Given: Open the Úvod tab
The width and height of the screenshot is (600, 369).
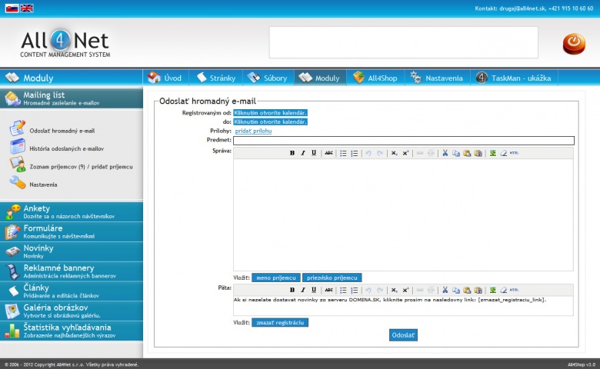Looking at the screenshot, I should point(165,78).
